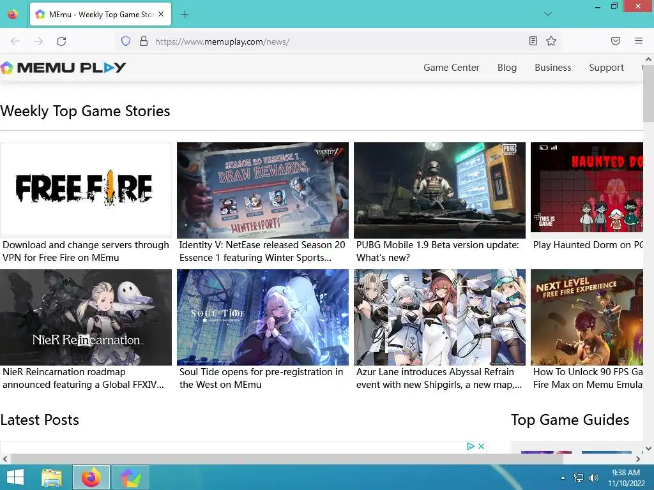Click the vertical scrollbar thumb
654x490 pixels.
coord(649,93)
